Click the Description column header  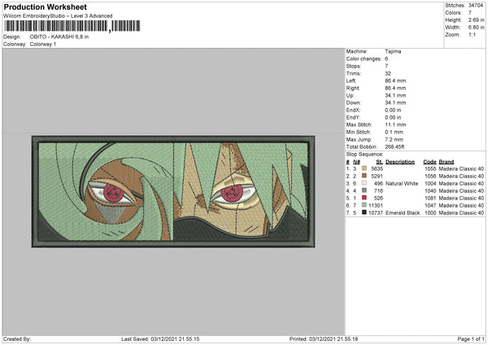(x=400, y=162)
